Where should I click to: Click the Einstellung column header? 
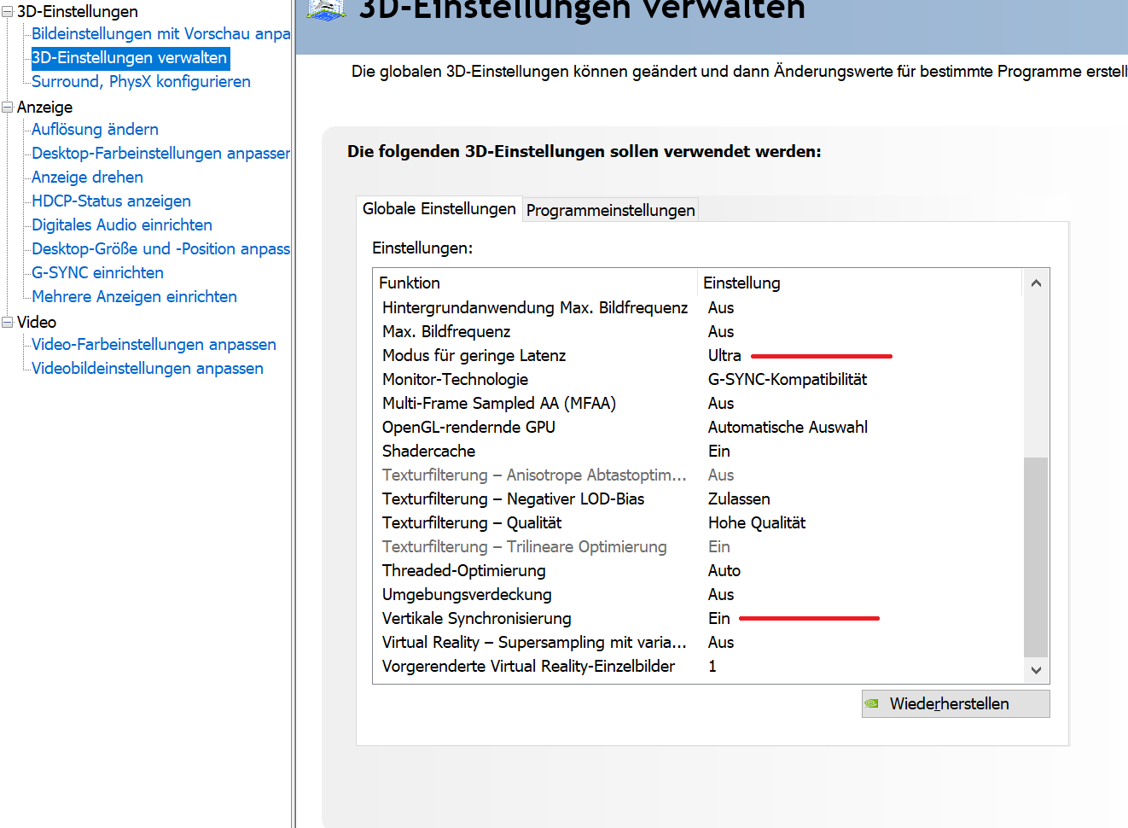[x=860, y=283]
